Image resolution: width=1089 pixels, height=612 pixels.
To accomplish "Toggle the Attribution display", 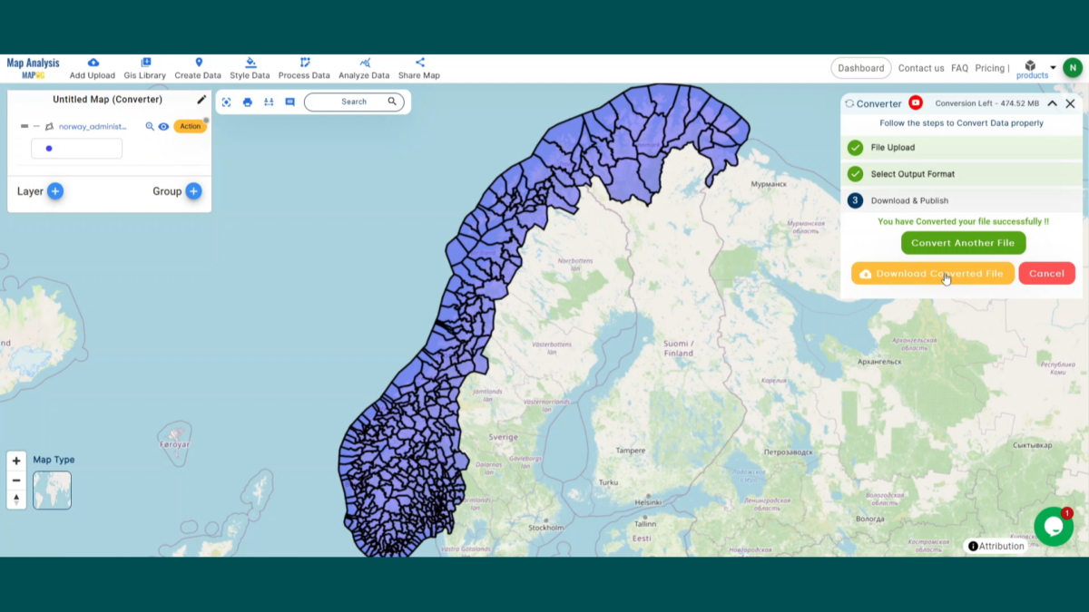I will (996, 545).
